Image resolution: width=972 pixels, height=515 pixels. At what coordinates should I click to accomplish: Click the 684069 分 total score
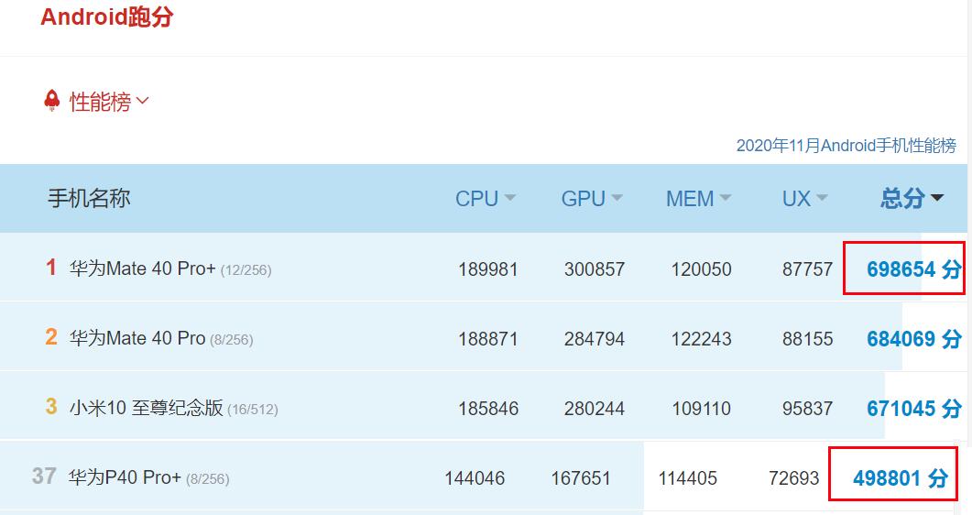(x=913, y=339)
